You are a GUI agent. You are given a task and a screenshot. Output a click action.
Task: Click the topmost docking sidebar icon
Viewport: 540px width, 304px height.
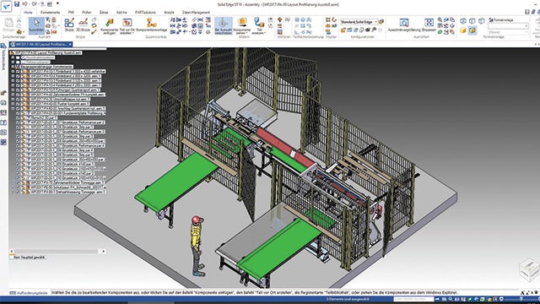pyautogui.click(x=3, y=46)
